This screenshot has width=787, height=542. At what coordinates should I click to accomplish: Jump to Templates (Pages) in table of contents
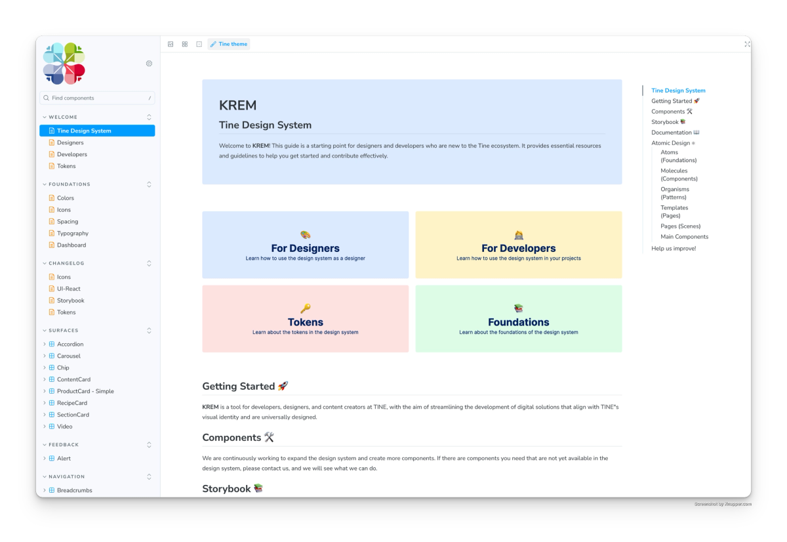pyautogui.click(x=675, y=211)
